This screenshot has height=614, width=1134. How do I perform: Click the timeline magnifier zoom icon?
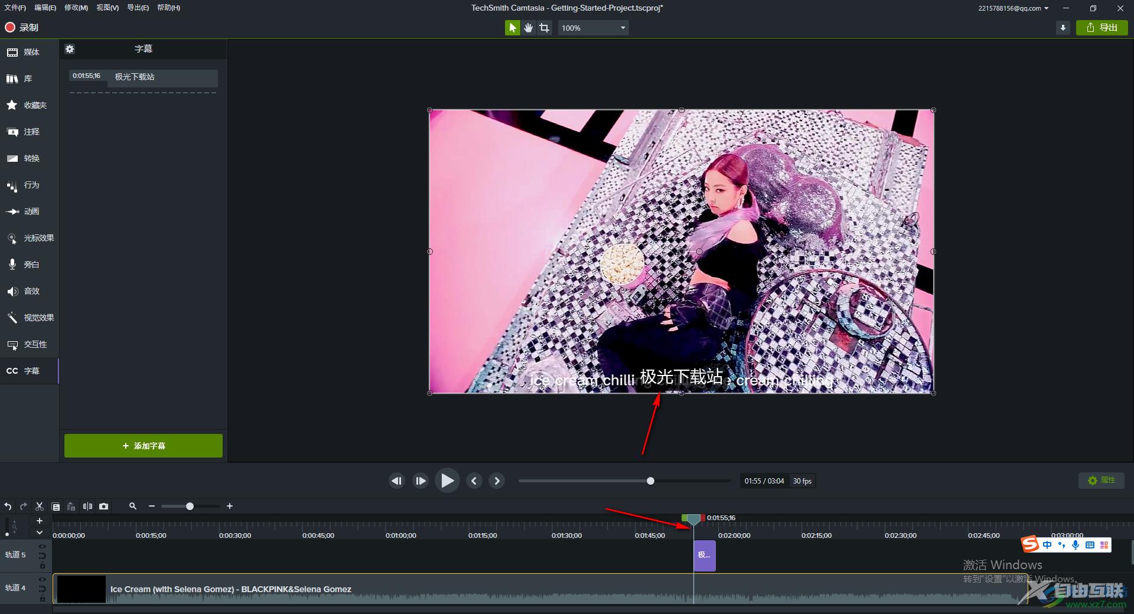point(133,507)
